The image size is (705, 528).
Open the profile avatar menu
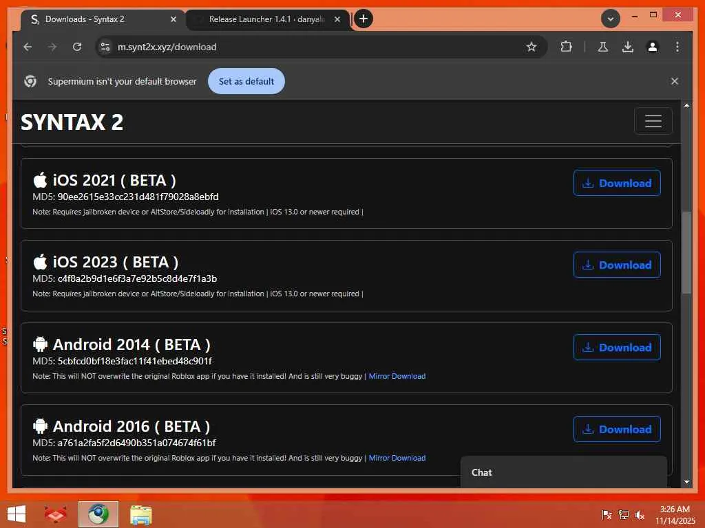[x=653, y=47]
